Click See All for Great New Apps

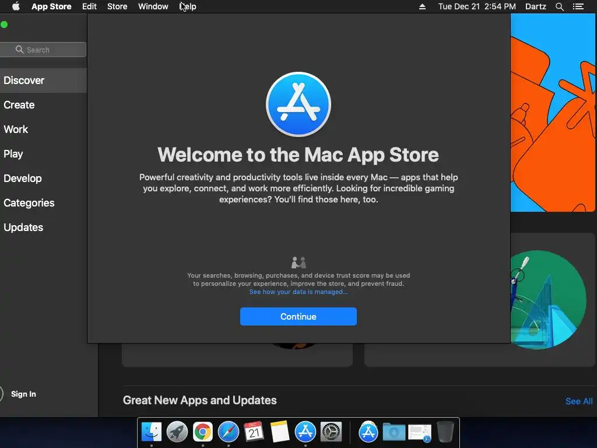click(579, 401)
